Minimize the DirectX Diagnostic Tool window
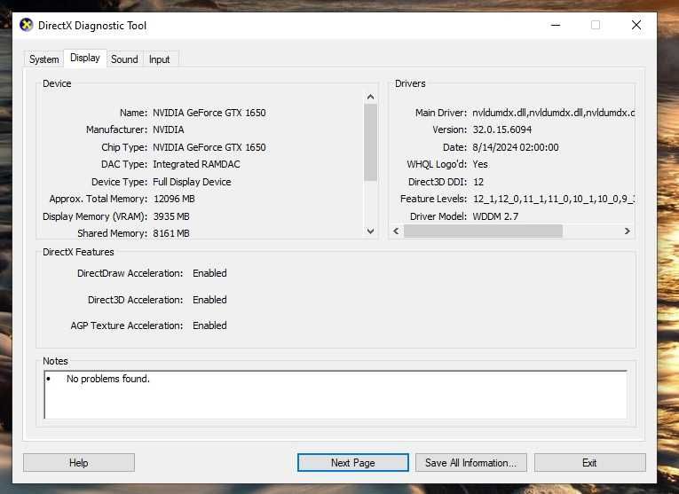 coord(556,25)
